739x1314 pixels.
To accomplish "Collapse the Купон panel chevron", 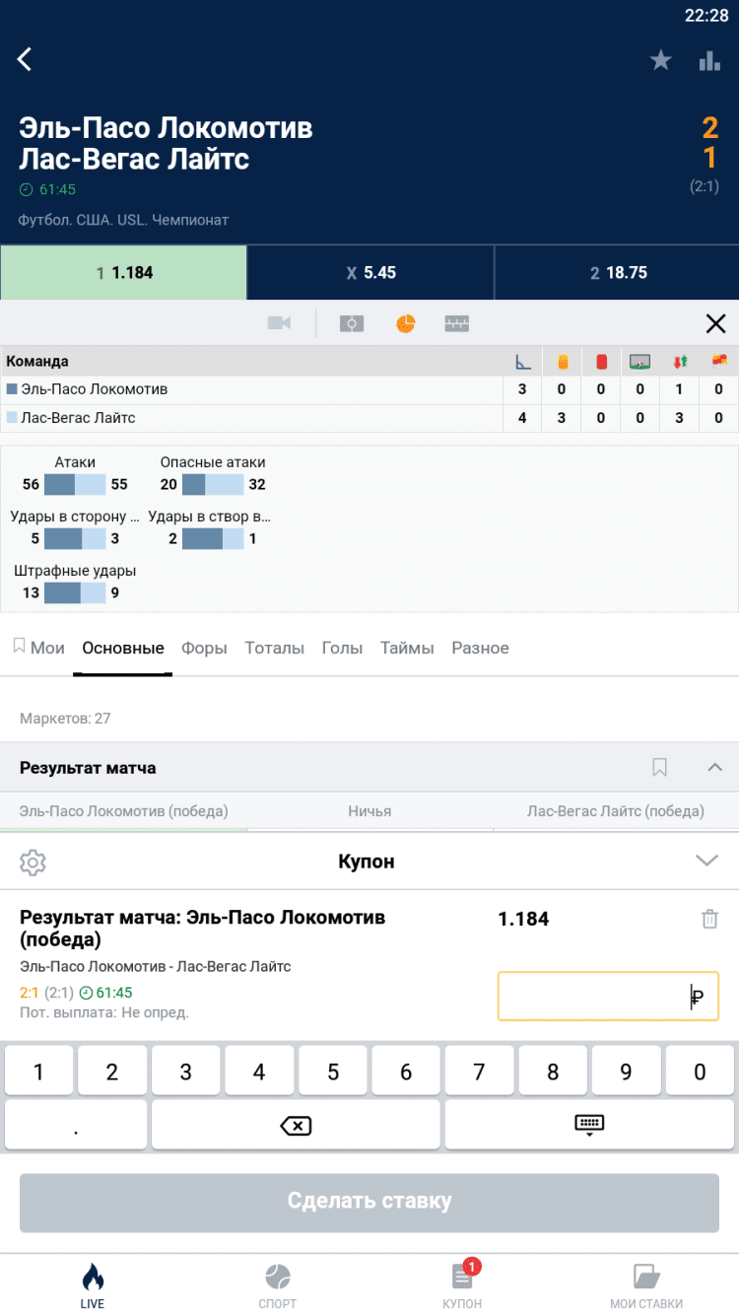I will 706,861.
